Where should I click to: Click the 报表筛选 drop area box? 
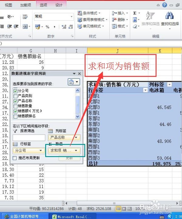pyautogui.click(x=29, y=138)
